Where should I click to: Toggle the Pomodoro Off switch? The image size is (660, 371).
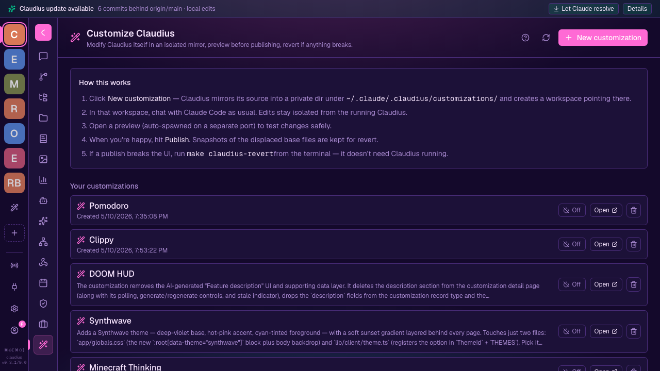click(572, 210)
